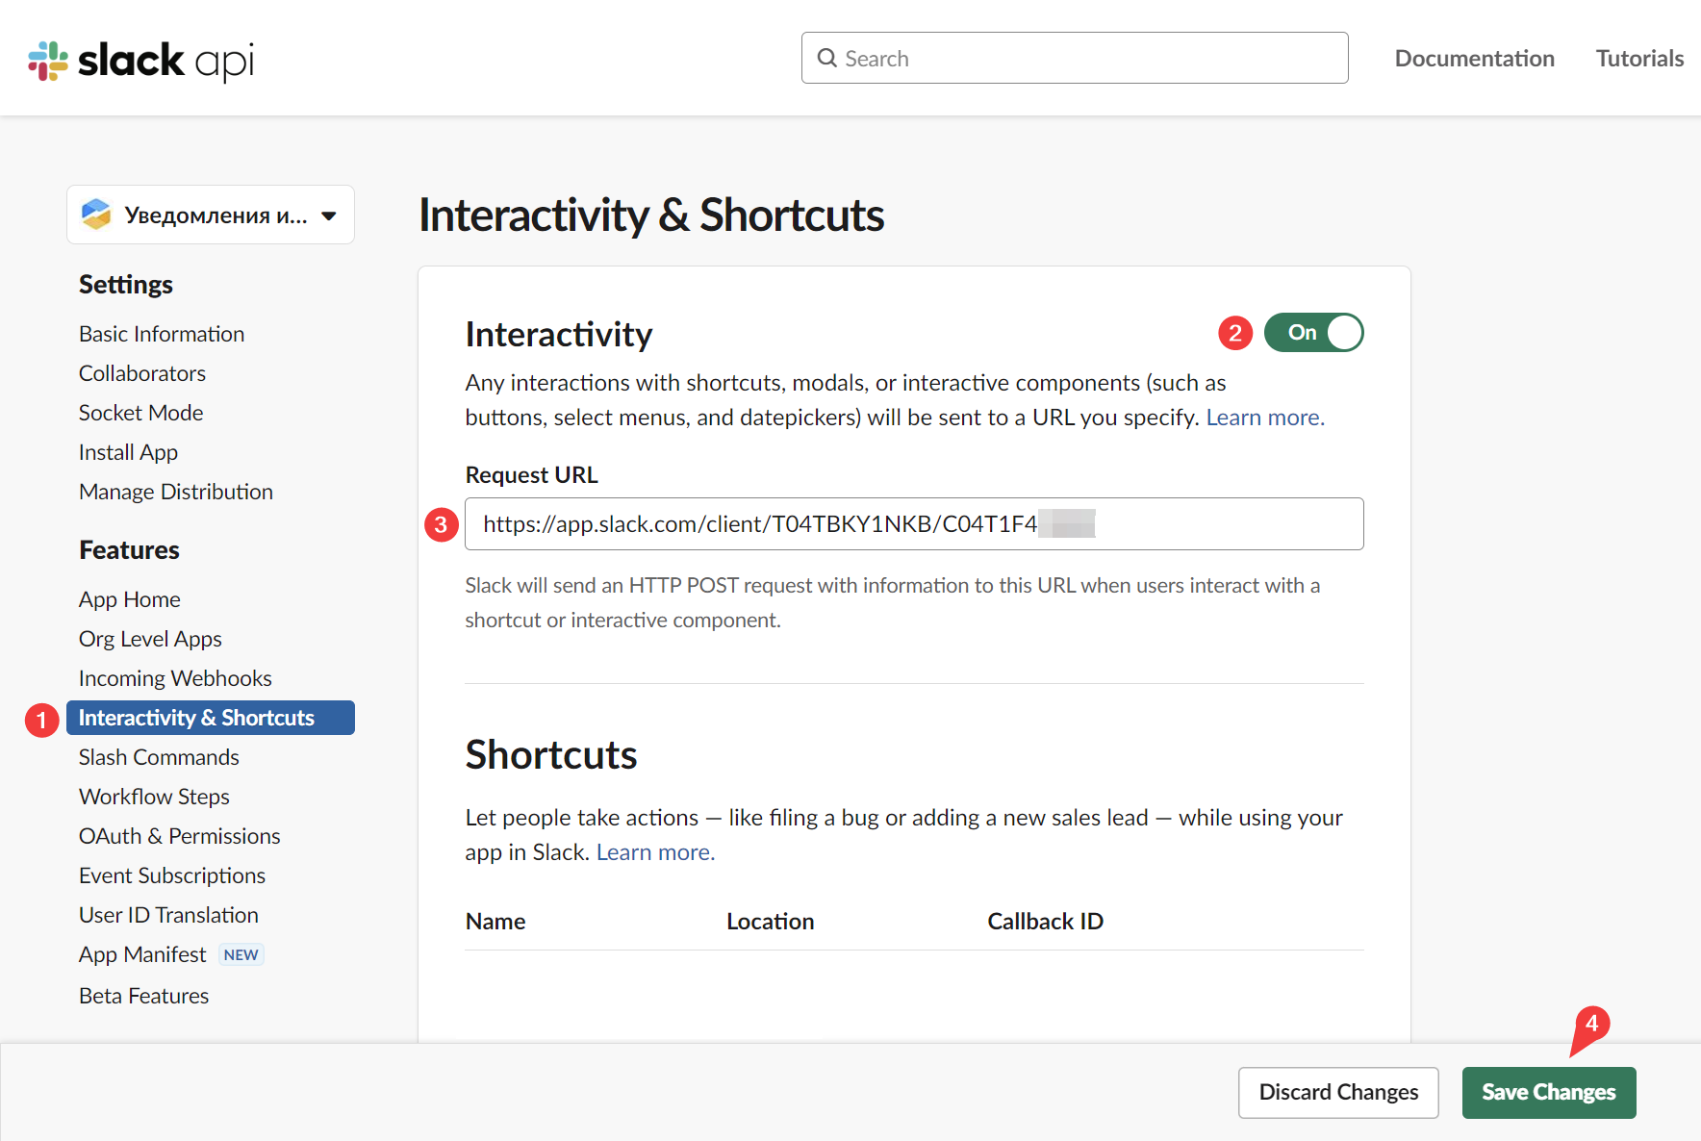Open Org Level Apps page
The image size is (1701, 1141).
(150, 639)
